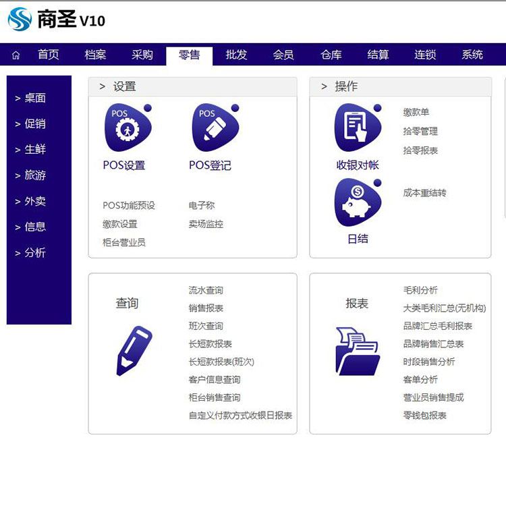Image resolution: width=506 pixels, height=506 pixels.
Task: Open 品牌销售汇总表 link
Action: point(433,344)
